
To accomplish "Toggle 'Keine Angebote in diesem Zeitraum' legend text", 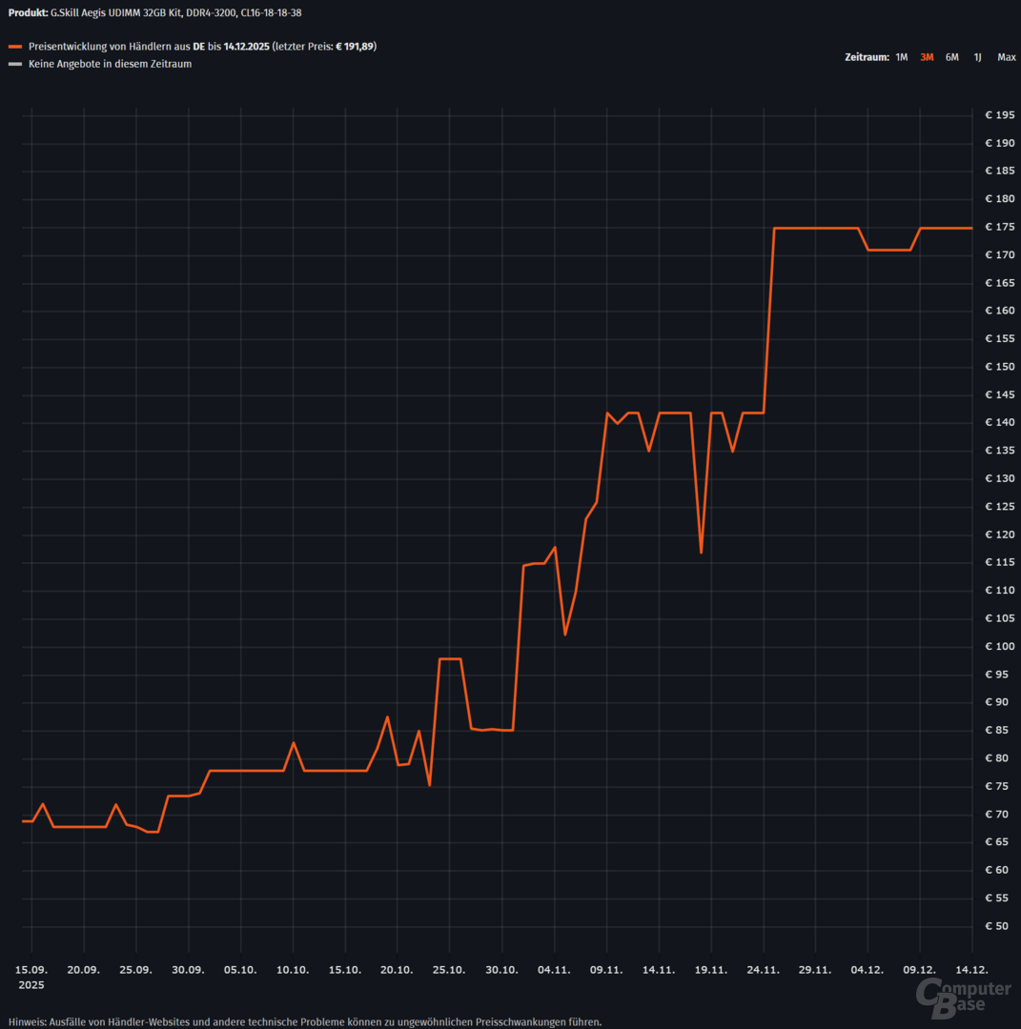I will coord(111,65).
